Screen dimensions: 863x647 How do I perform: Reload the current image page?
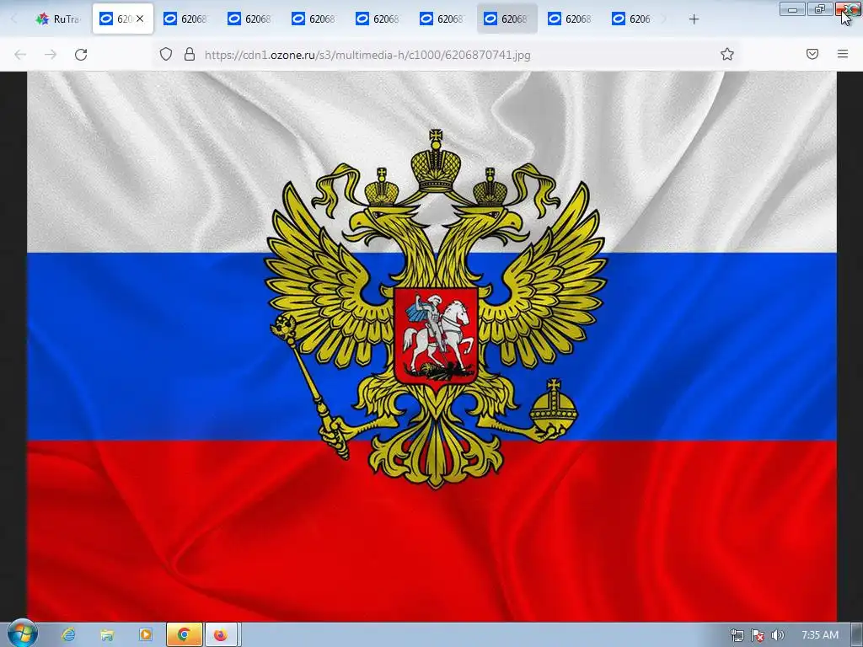81,55
